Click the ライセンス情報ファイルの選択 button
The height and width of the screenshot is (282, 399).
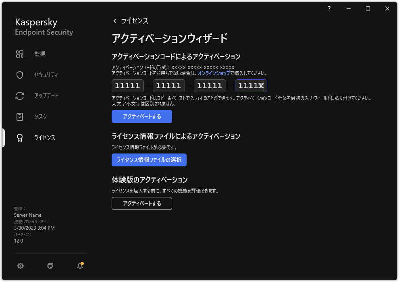pyautogui.click(x=149, y=160)
